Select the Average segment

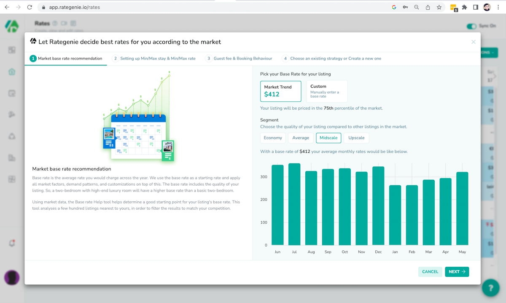(x=301, y=138)
